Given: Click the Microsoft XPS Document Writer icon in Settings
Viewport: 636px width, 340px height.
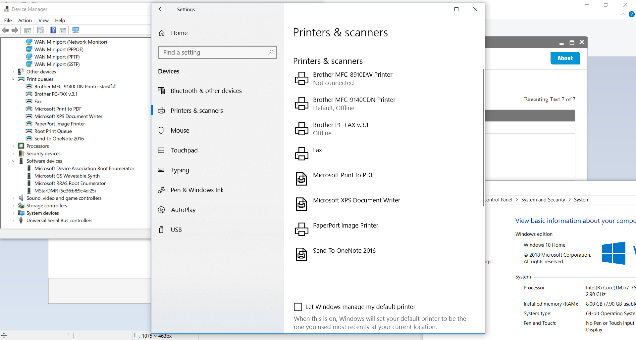Looking at the screenshot, I should click(x=301, y=204).
